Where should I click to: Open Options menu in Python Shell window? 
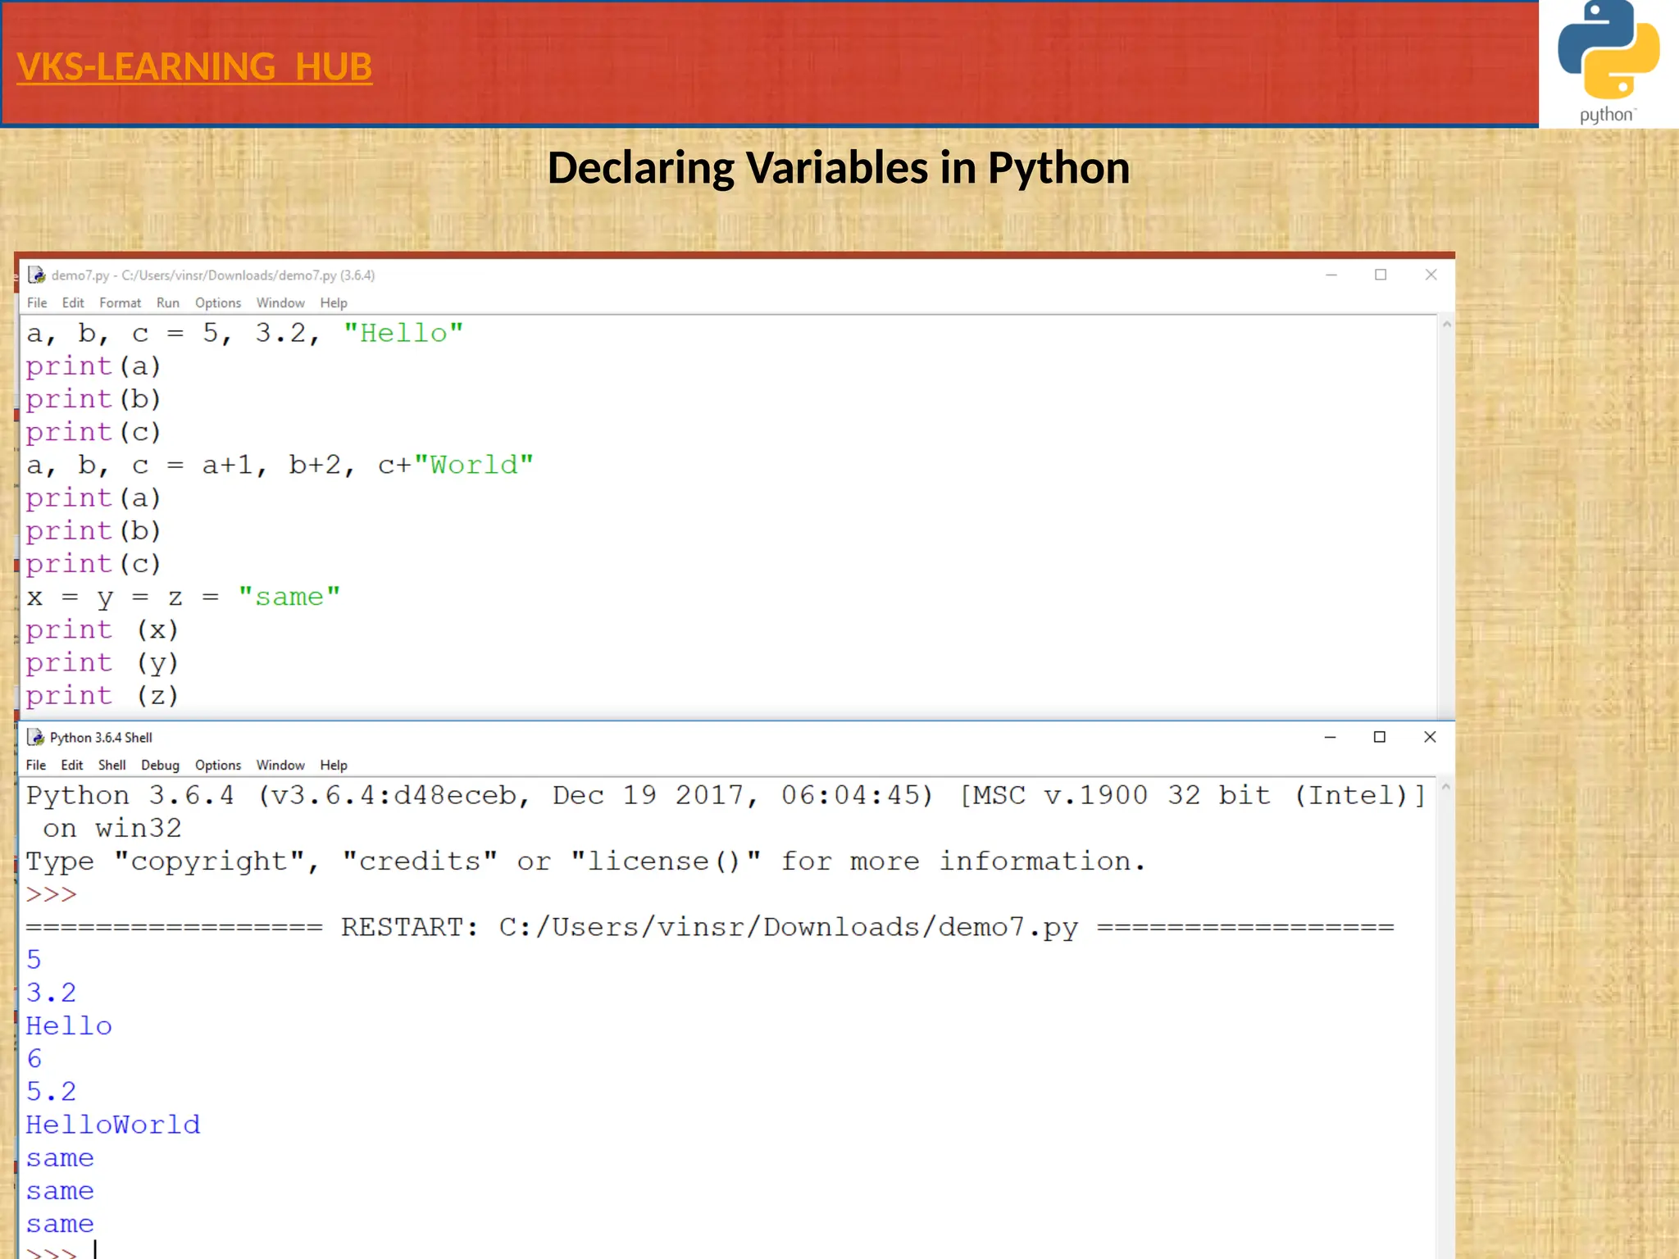click(x=218, y=765)
